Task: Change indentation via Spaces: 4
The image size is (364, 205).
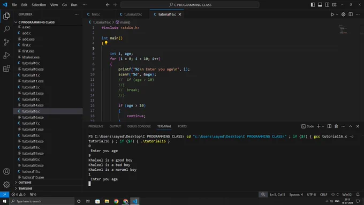Action: tap(296, 194)
